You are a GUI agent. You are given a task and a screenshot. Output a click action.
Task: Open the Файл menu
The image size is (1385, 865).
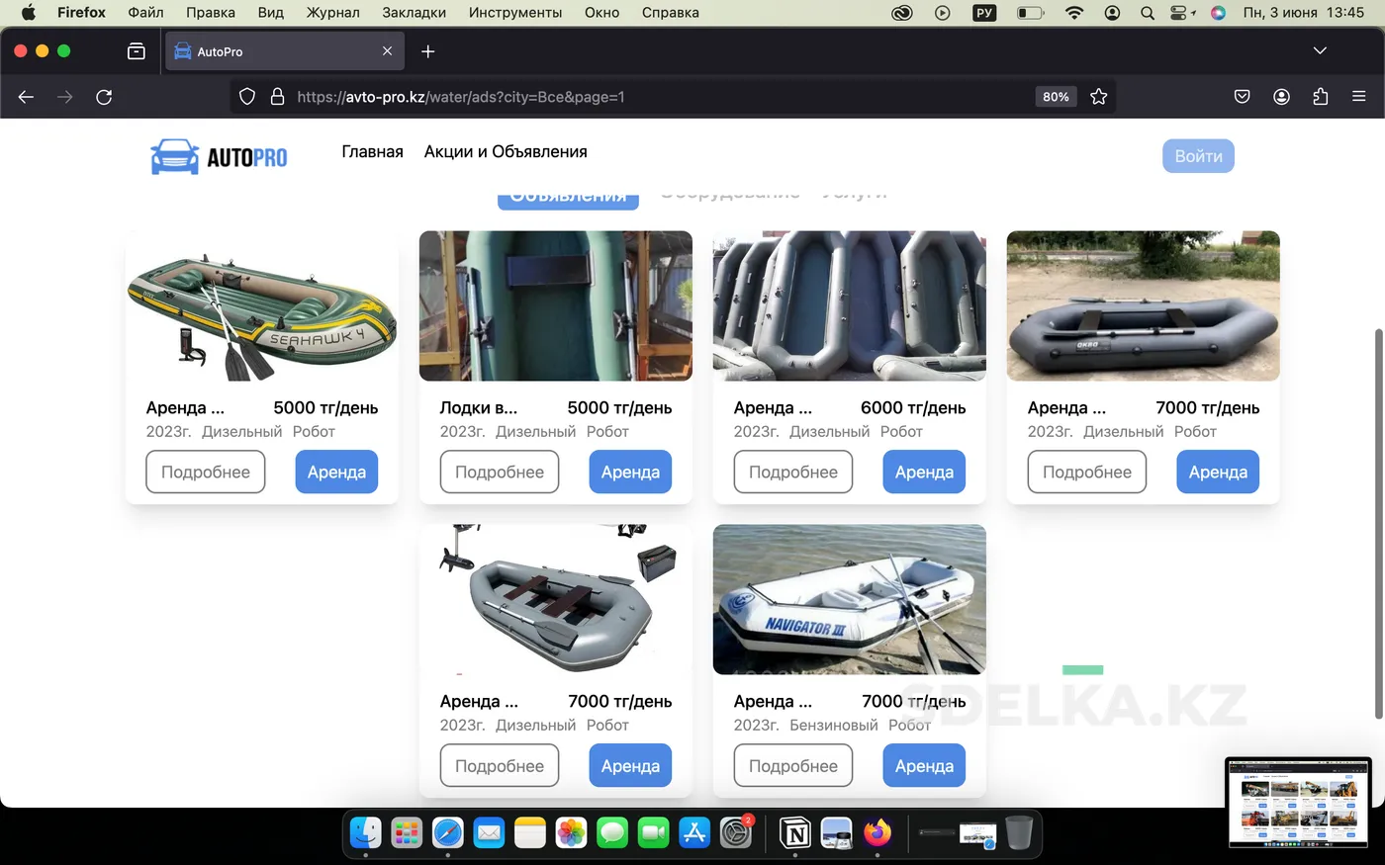point(145,13)
